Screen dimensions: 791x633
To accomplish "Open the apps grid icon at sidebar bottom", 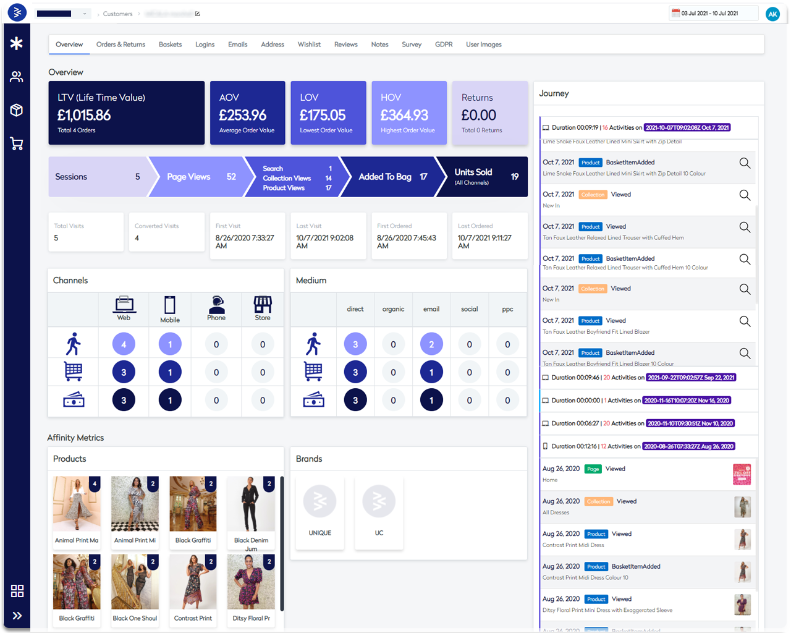I will (17, 592).
